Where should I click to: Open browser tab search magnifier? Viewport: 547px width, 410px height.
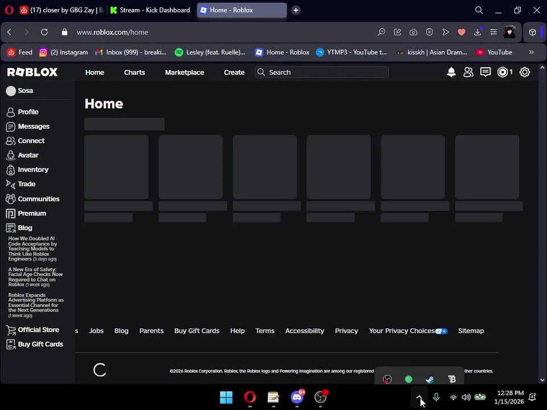(479, 10)
